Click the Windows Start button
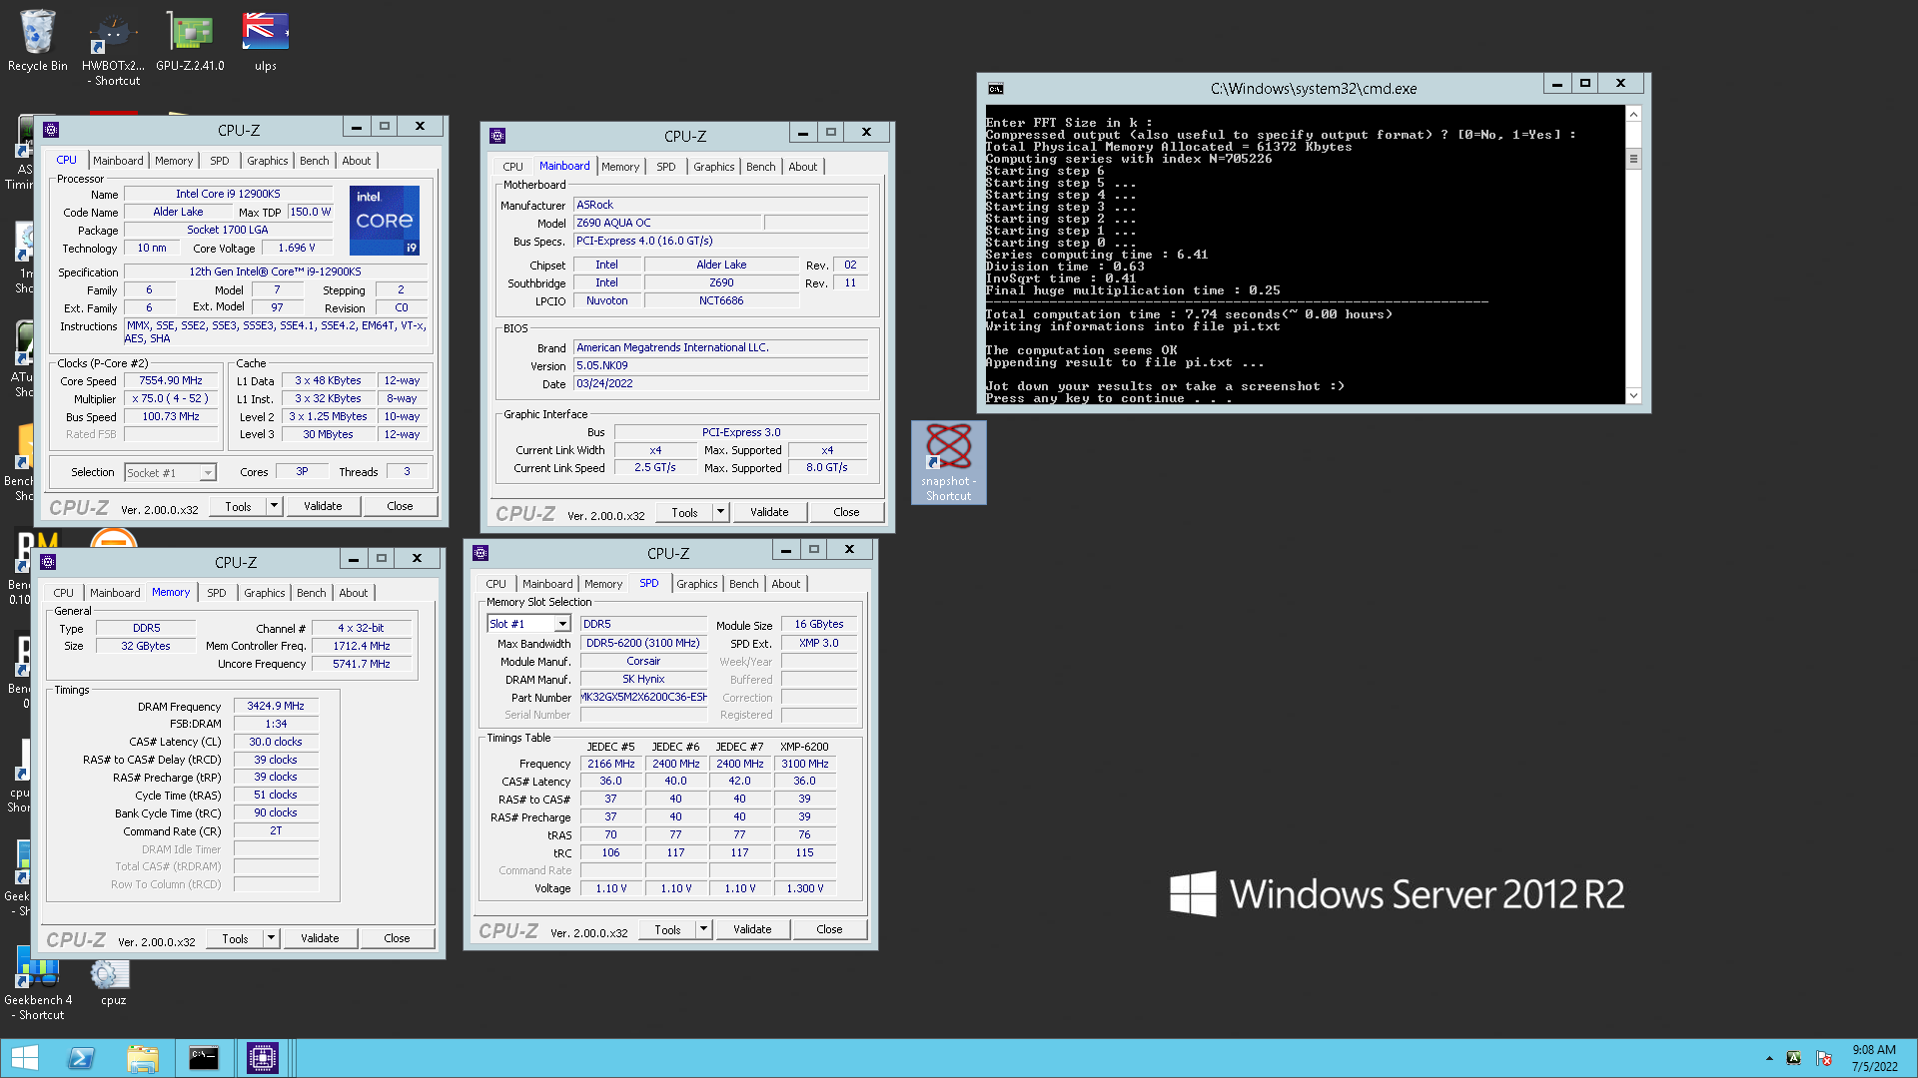This screenshot has height=1078, width=1918. pyautogui.click(x=24, y=1058)
